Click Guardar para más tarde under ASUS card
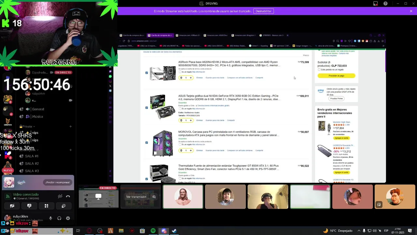Viewport: 417px width, 235px height. pos(215,120)
